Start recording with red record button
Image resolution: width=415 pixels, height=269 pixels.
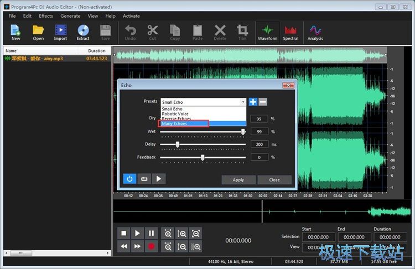[152, 246]
